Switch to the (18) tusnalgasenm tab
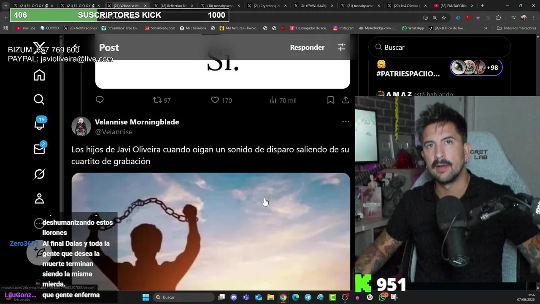540x304 pixels. tap(220, 6)
